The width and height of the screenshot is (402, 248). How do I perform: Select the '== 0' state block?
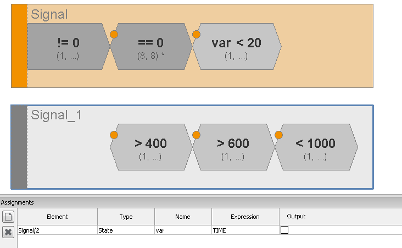click(151, 47)
